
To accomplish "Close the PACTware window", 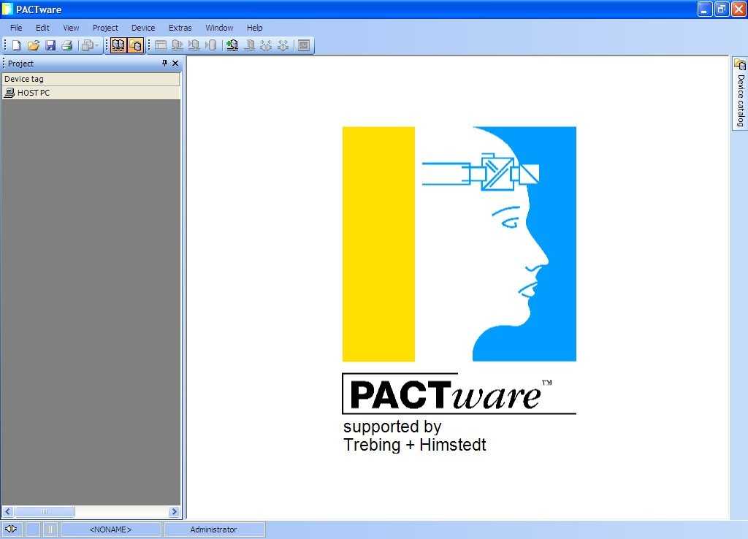I will click(x=739, y=9).
